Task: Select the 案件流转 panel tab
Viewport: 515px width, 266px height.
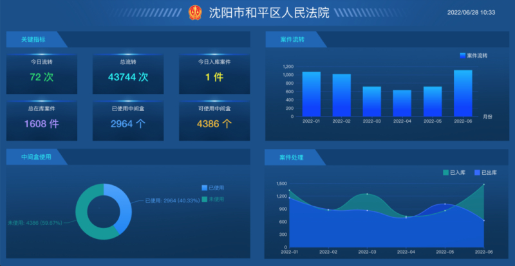Action: point(292,40)
